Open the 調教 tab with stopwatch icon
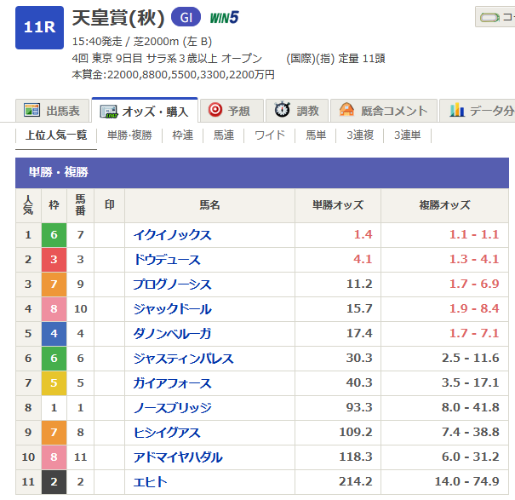Viewport: 515px width, 500px height. pyautogui.click(x=297, y=111)
